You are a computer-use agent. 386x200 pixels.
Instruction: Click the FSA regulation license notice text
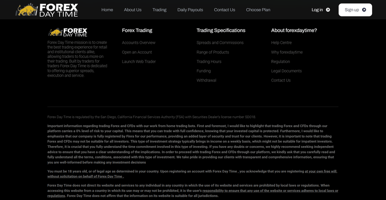coord(152,117)
